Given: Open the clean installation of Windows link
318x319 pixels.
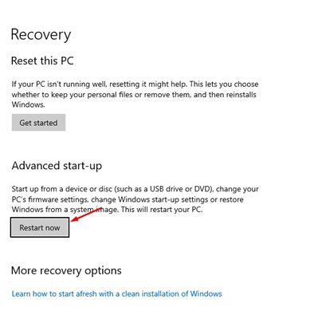Looking at the screenshot, I should point(117,293).
